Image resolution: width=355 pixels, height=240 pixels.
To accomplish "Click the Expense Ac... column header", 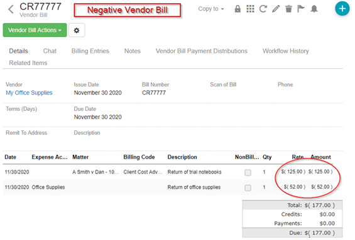I will click(x=50, y=157).
